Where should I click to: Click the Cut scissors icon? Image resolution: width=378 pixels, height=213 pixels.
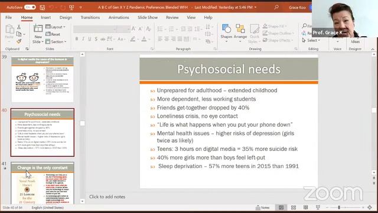click(x=19, y=27)
